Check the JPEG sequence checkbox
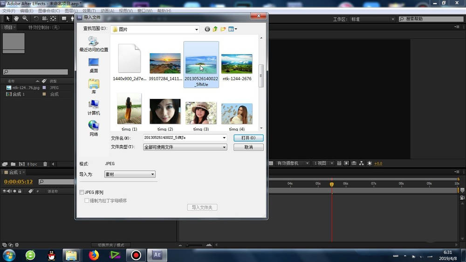Viewport: 466px width, 262px height. click(x=82, y=193)
